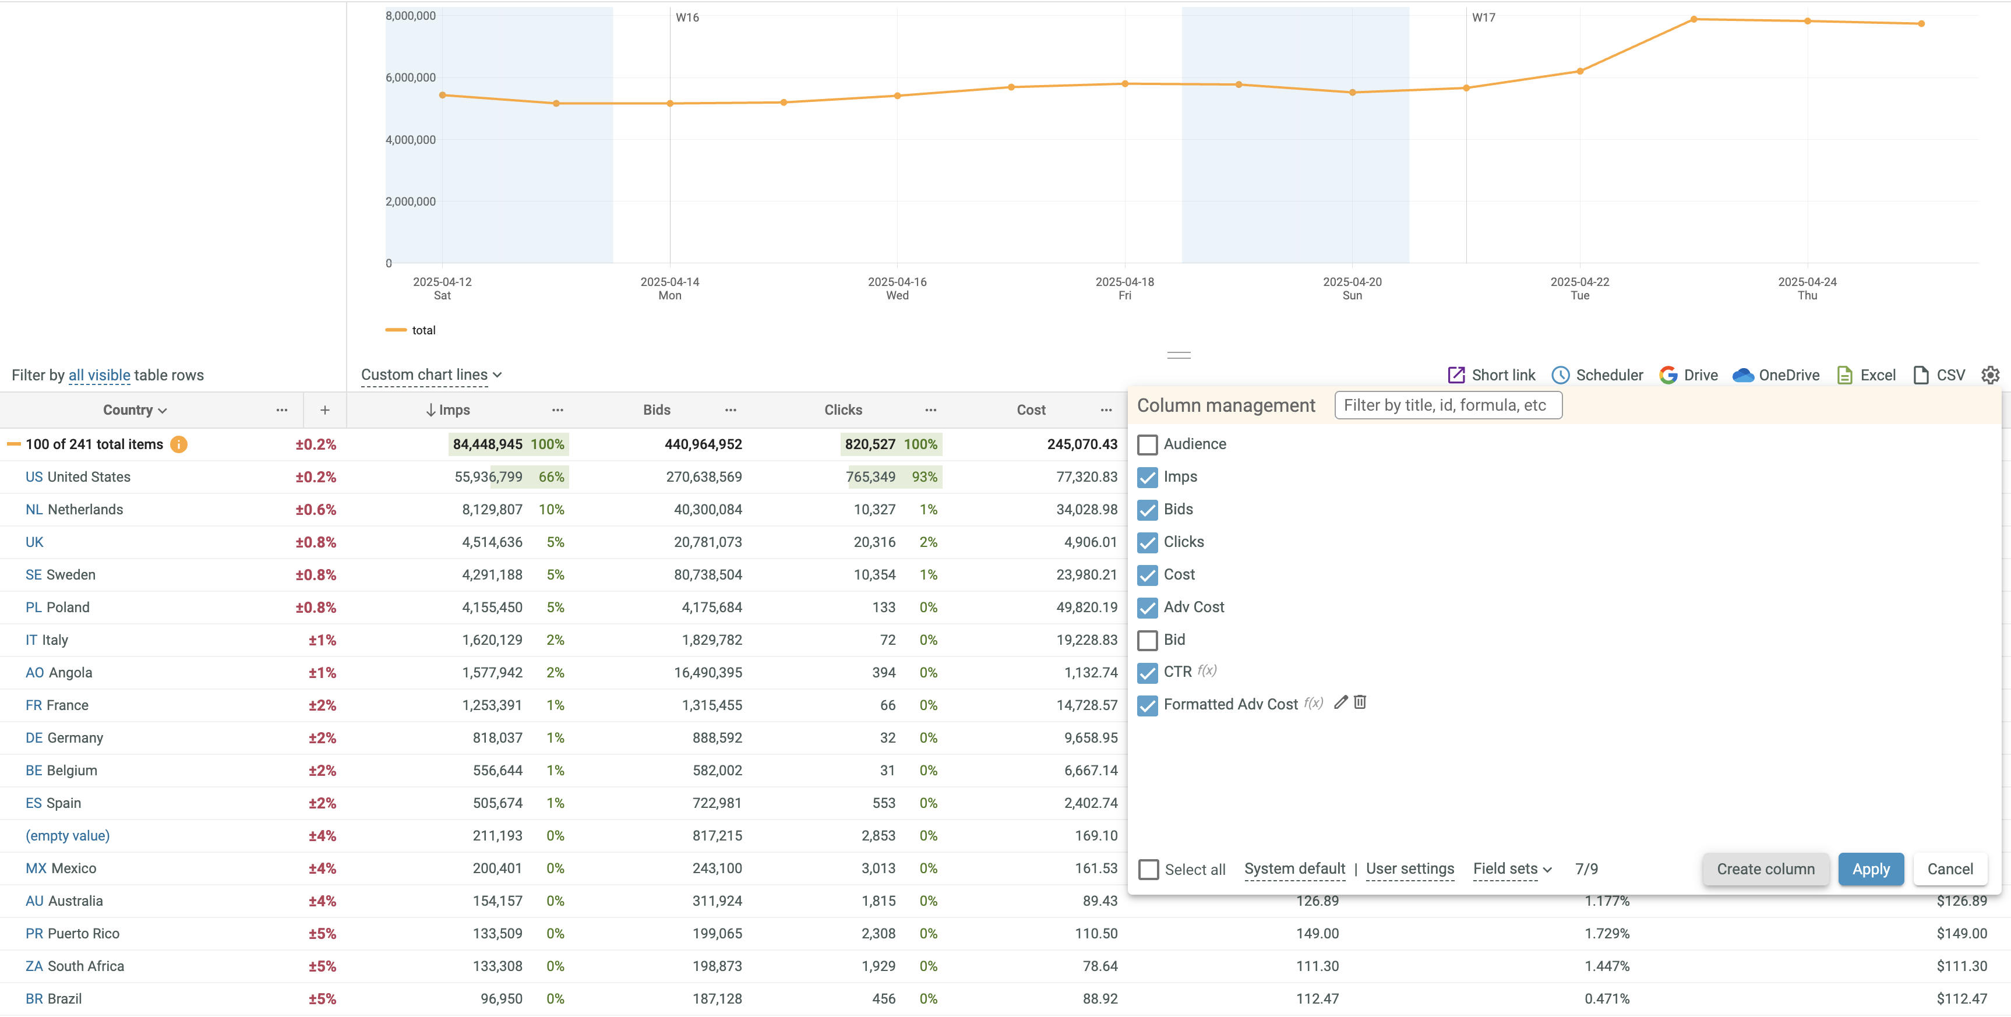Screen dimensions: 2011x1017
Task: Open the Scheduler clock icon
Action: pyautogui.click(x=1560, y=376)
